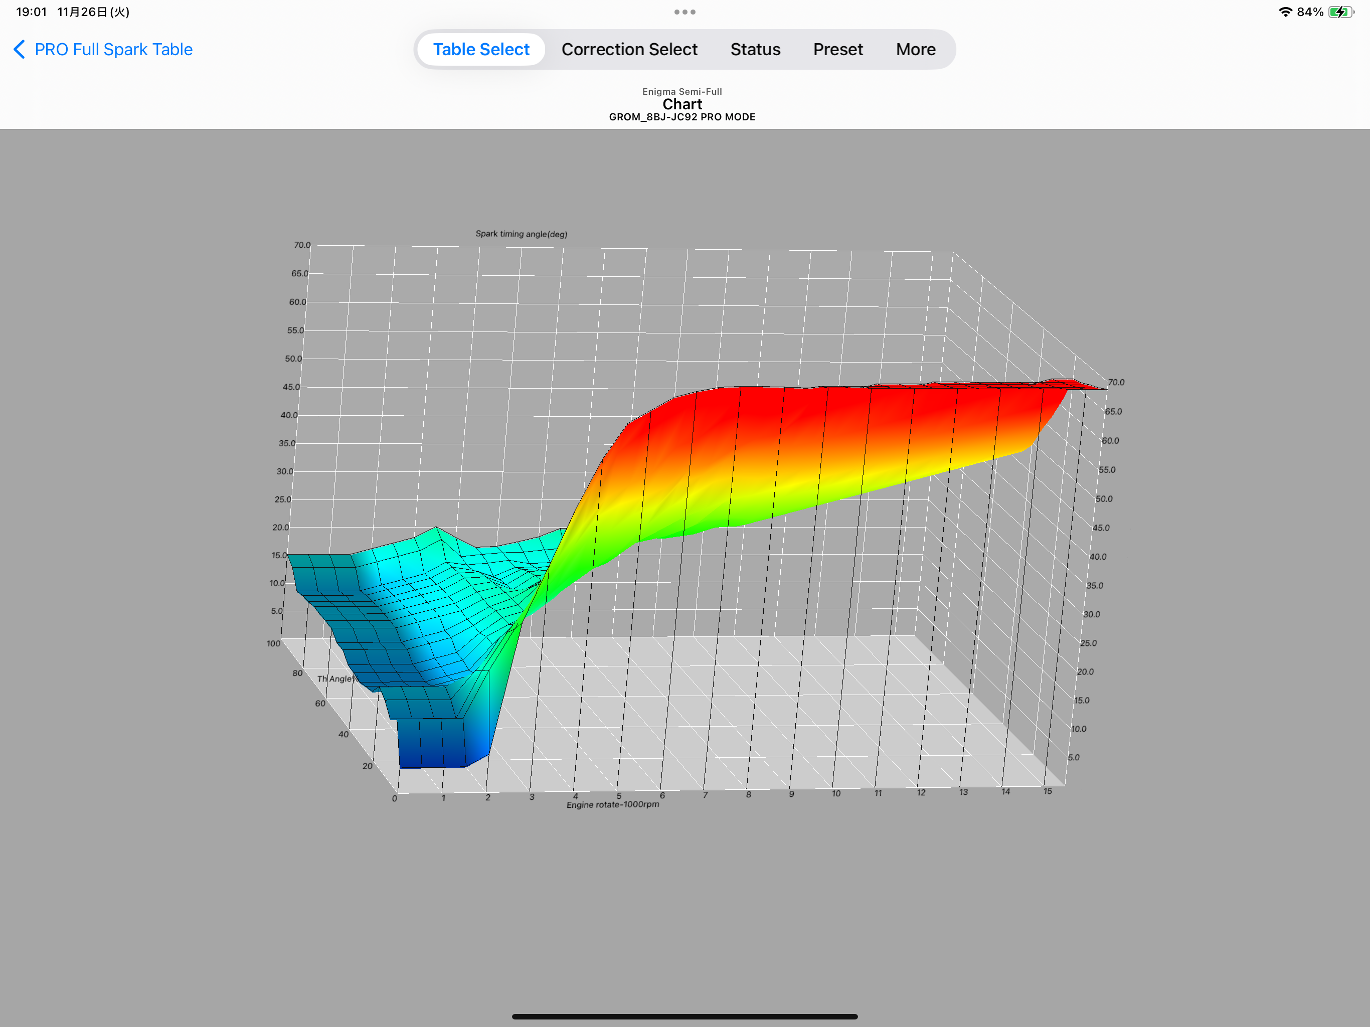The image size is (1370, 1027).
Task: Tap the battery charging icon
Action: pyautogui.click(x=1341, y=12)
